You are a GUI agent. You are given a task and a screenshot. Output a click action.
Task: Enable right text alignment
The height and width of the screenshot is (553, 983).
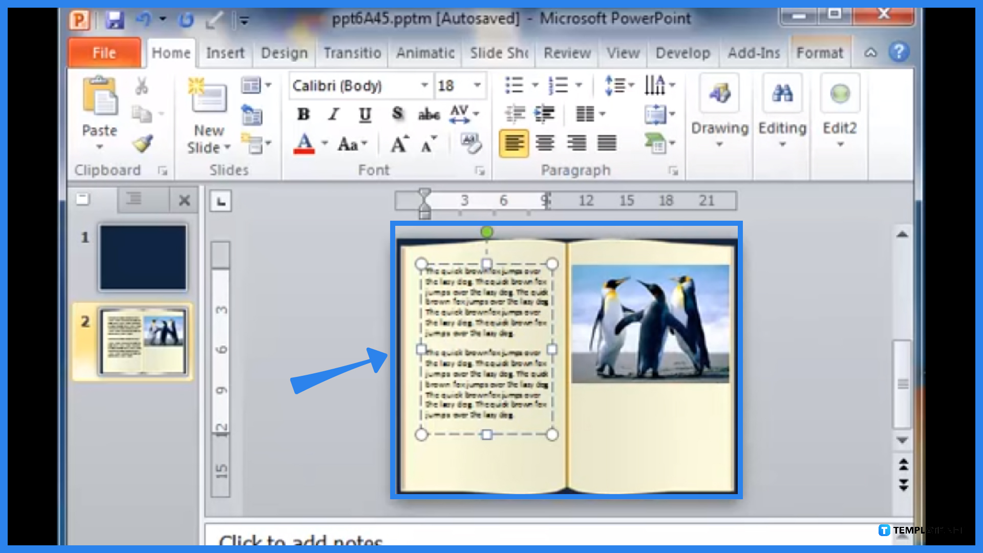click(x=576, y=144)
